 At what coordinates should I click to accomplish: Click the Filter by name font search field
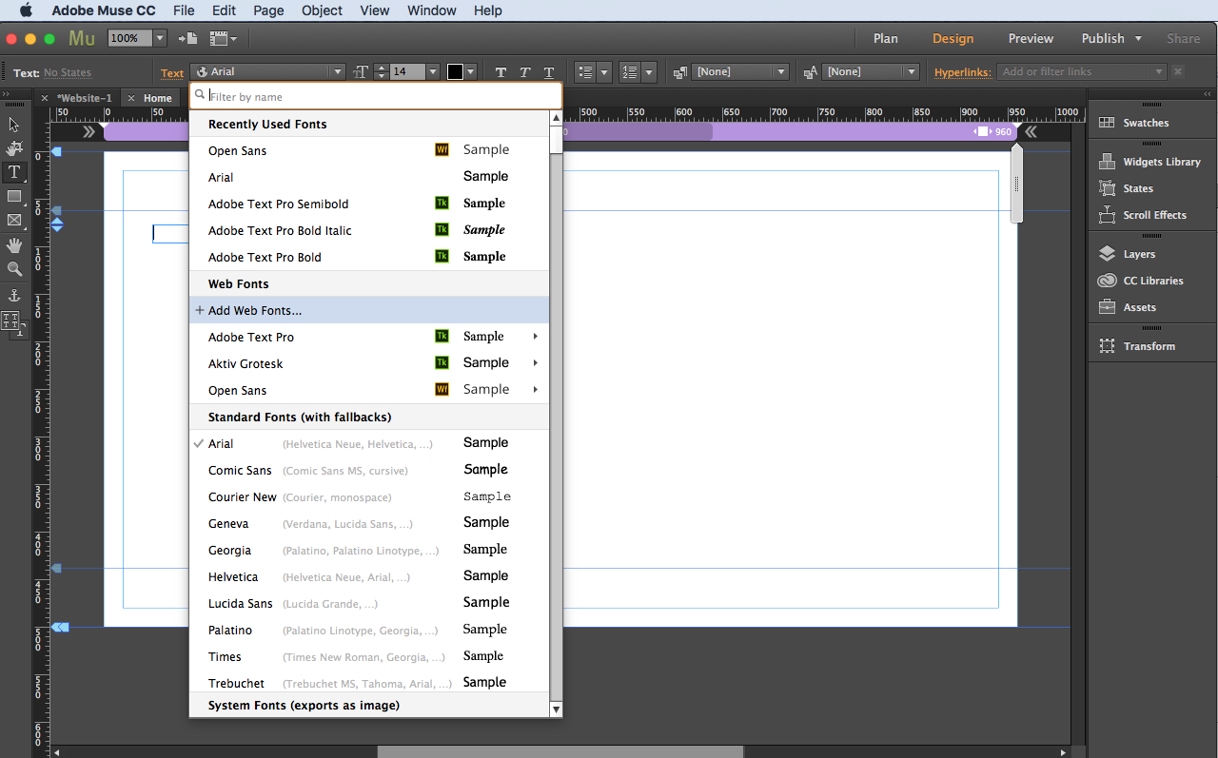tap(376, 96)
